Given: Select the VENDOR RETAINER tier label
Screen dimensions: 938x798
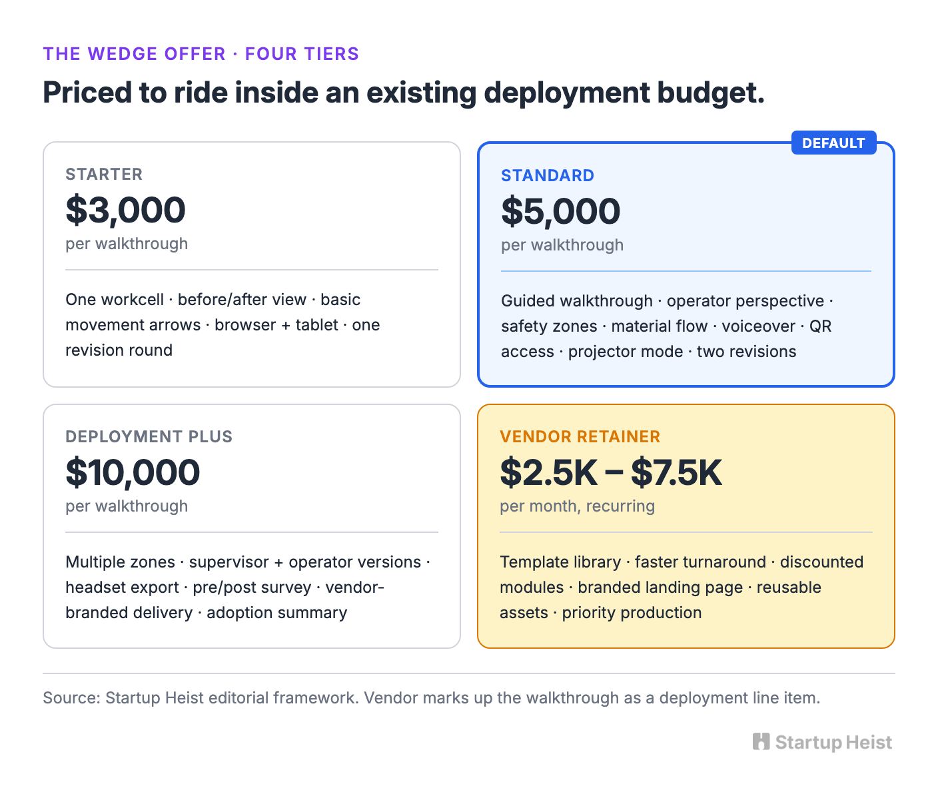Looking at the screenshot, I should coord(580,437).
